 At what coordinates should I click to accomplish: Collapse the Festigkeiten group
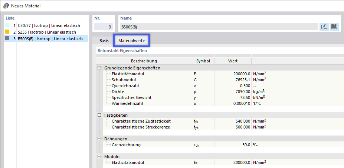pyautogui.click(x=99, y=115)
